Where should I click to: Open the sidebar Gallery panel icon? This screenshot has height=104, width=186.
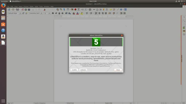coord(184,31)
